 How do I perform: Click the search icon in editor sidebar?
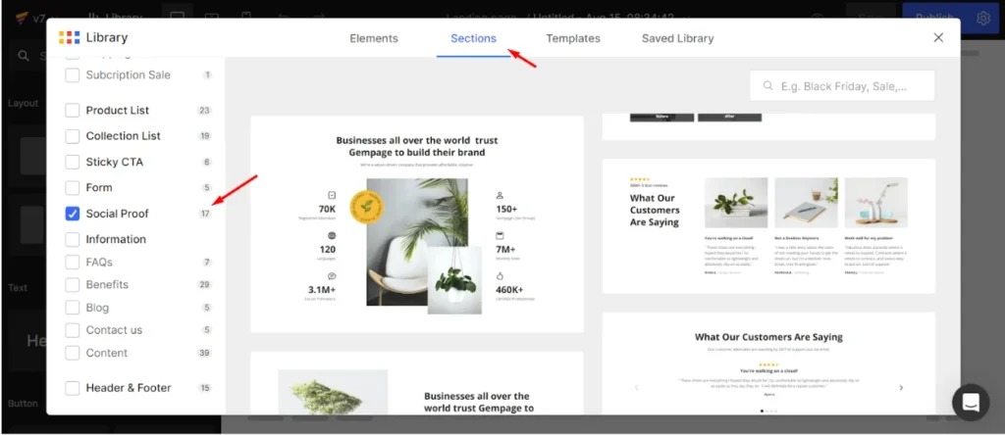pyautogui.click(x=24, y=56)
